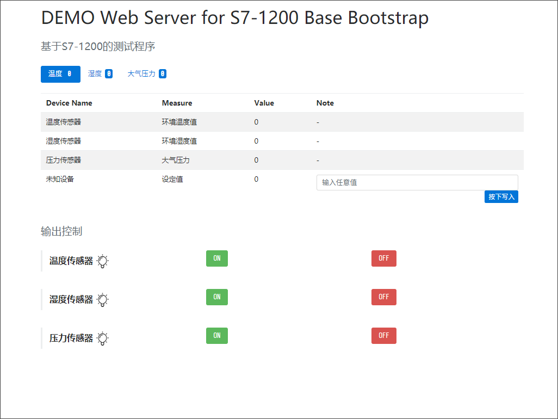Image resolution: width=558 pixels, height=419 pixels.
Task: Focus the 输入任意值 input field
Action: 417,182
